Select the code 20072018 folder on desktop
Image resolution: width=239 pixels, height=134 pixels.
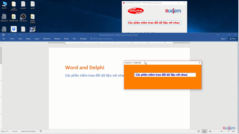coord(14,6)
